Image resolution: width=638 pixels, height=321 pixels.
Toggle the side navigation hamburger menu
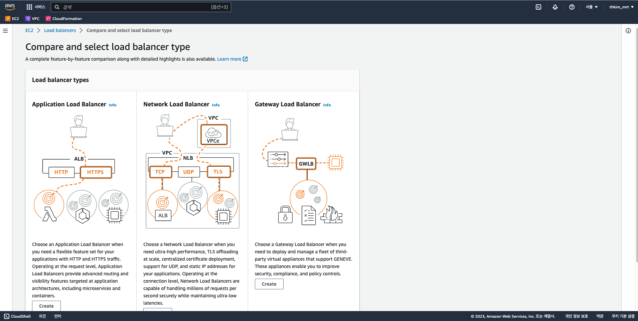pos(5,31)
